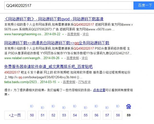Open result 《网站源码下载》 - 网站源码下载qvod

pos(54,19)
